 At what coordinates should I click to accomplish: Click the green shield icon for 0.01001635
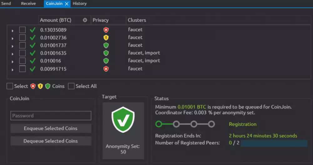coord(106,53)
